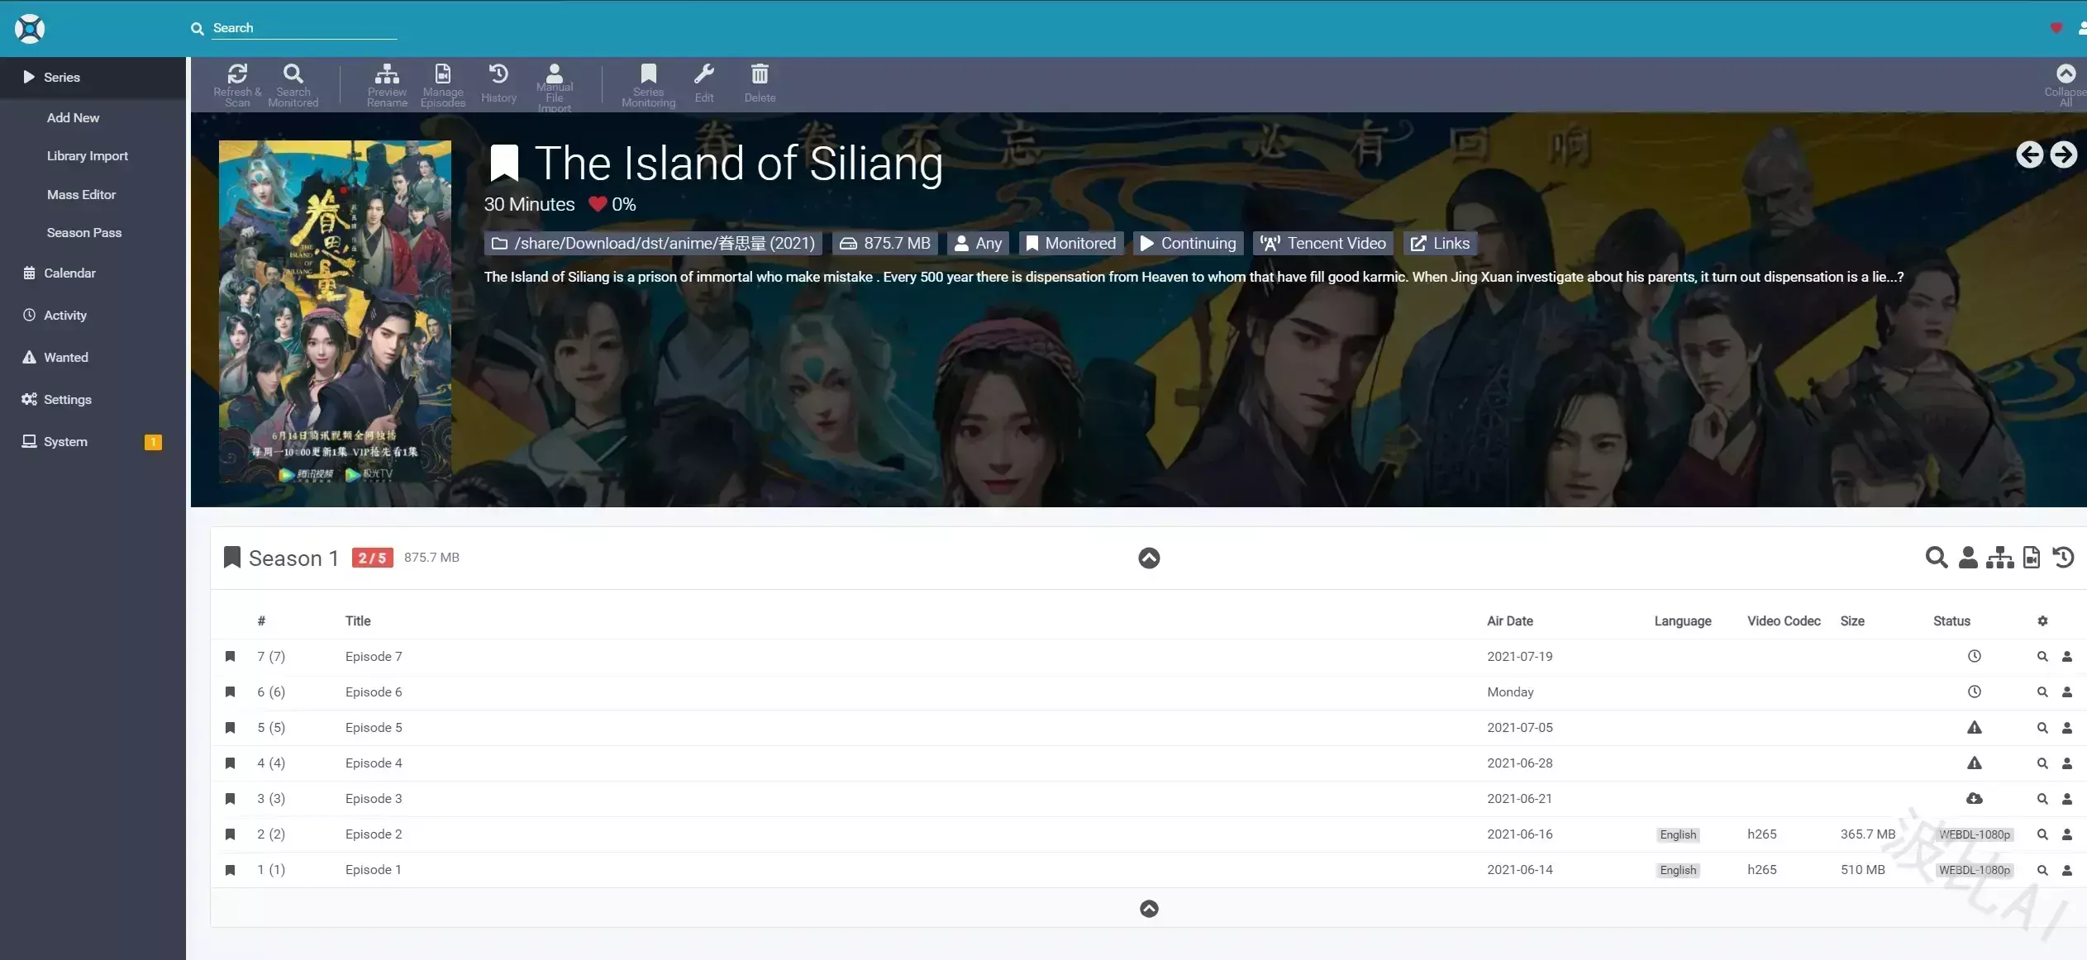
Task: Toggle series monitored bookmark beside title
Action: (504, 164)
